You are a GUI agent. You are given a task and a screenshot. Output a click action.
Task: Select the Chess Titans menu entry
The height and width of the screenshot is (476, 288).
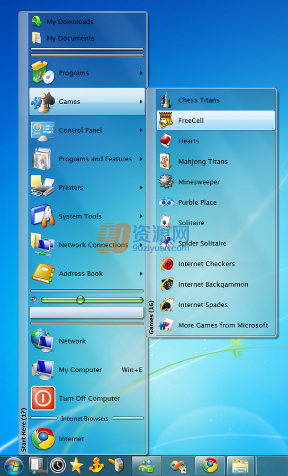click(215, 100)
